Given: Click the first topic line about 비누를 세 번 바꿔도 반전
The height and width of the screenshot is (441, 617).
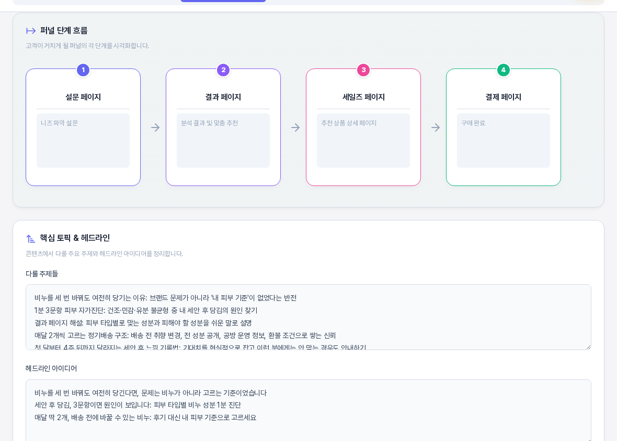Looking at the screenshot, I should [x=165, y=298].
